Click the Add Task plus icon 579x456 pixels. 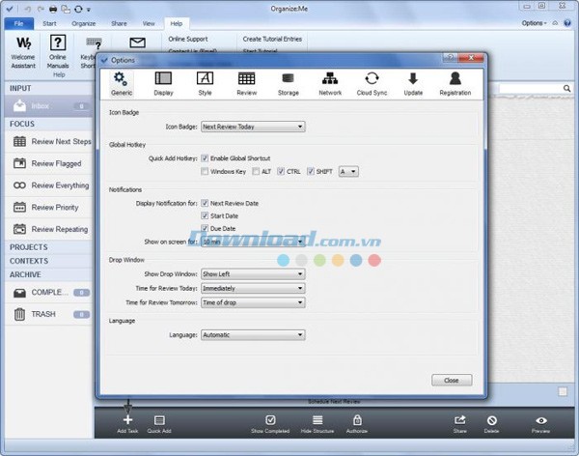click(x=127, y=420)
